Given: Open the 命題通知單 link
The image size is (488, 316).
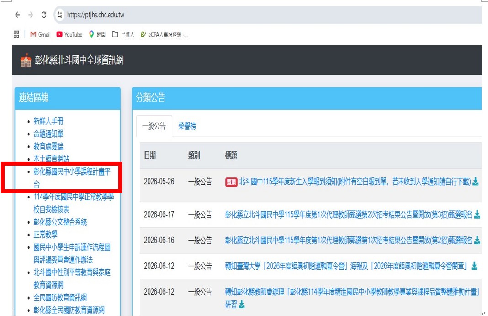Looking at the screenshot, I should pyautogui.click(x=48, y=134).
